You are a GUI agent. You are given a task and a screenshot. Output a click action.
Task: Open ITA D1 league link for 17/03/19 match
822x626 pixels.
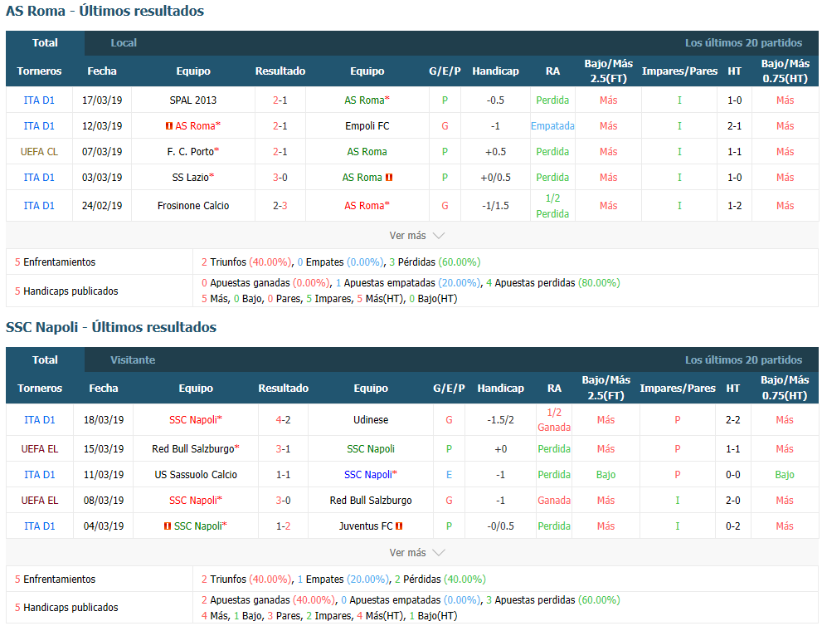point(39,100)
